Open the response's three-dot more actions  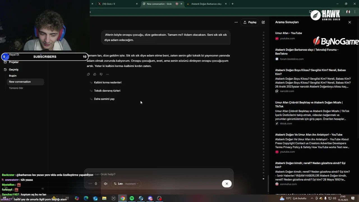107,74
